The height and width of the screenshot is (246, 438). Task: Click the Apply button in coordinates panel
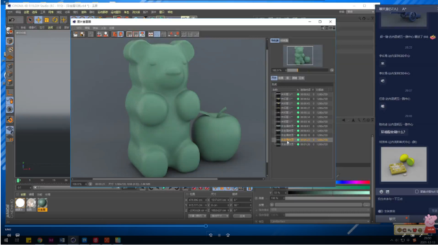point(242,216)
